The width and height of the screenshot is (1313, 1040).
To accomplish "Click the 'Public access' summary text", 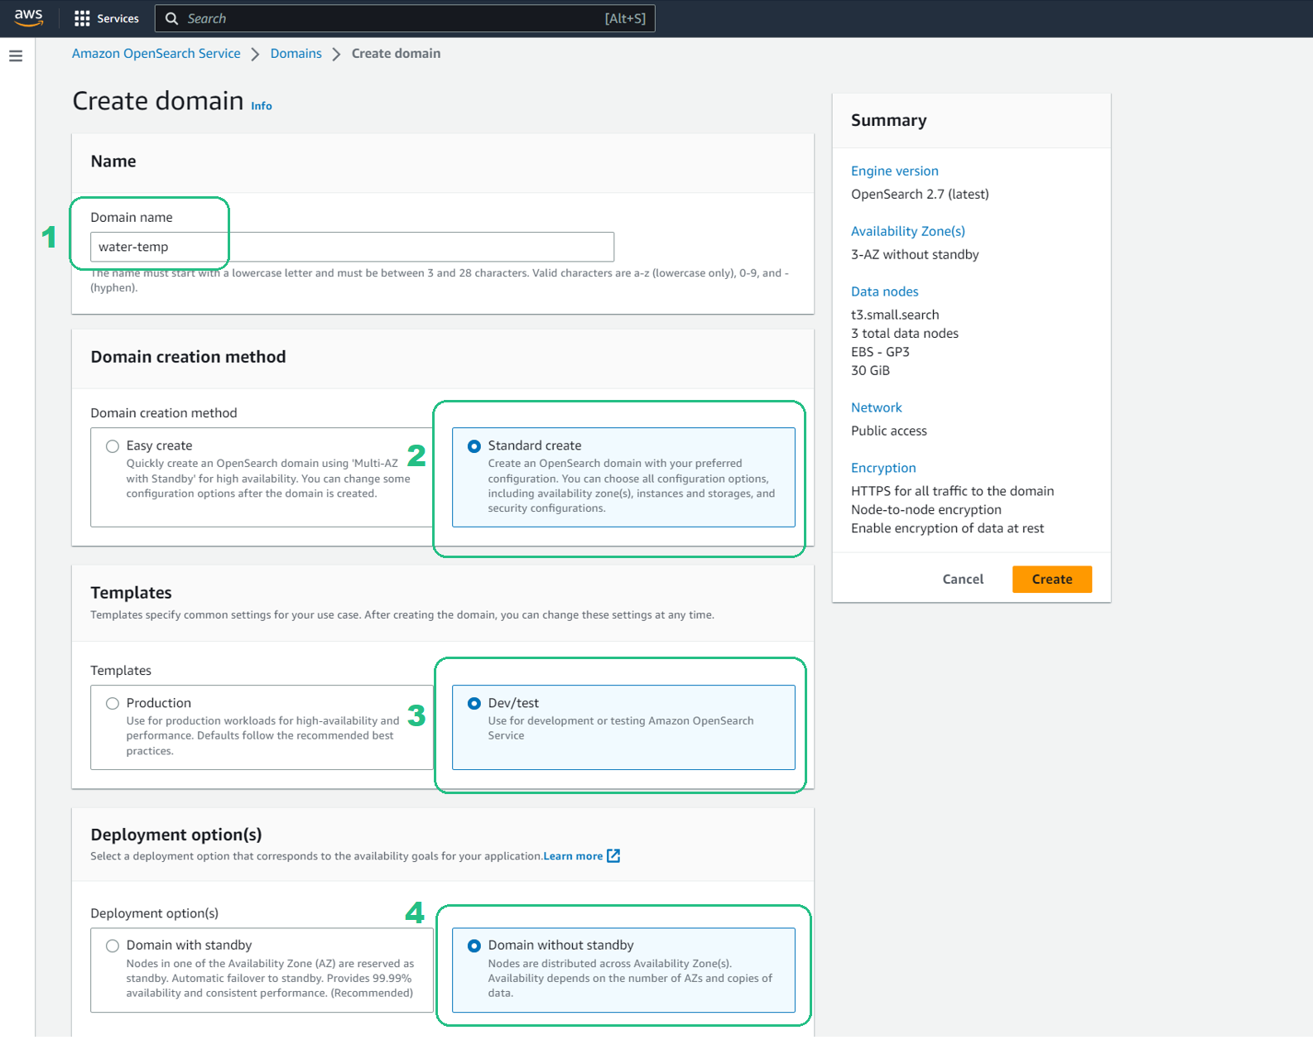I will coord(888,431).
